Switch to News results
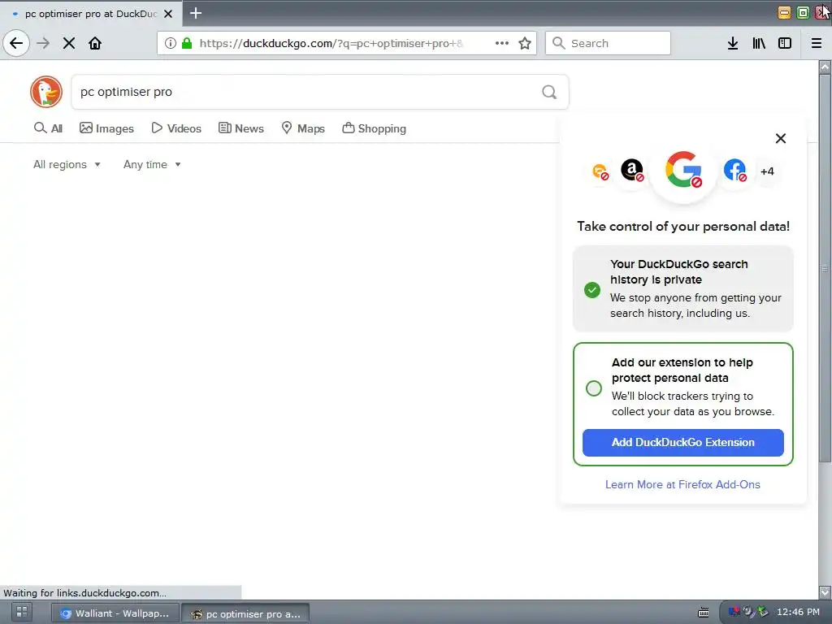The image size is (832, 624). point(241,128)
